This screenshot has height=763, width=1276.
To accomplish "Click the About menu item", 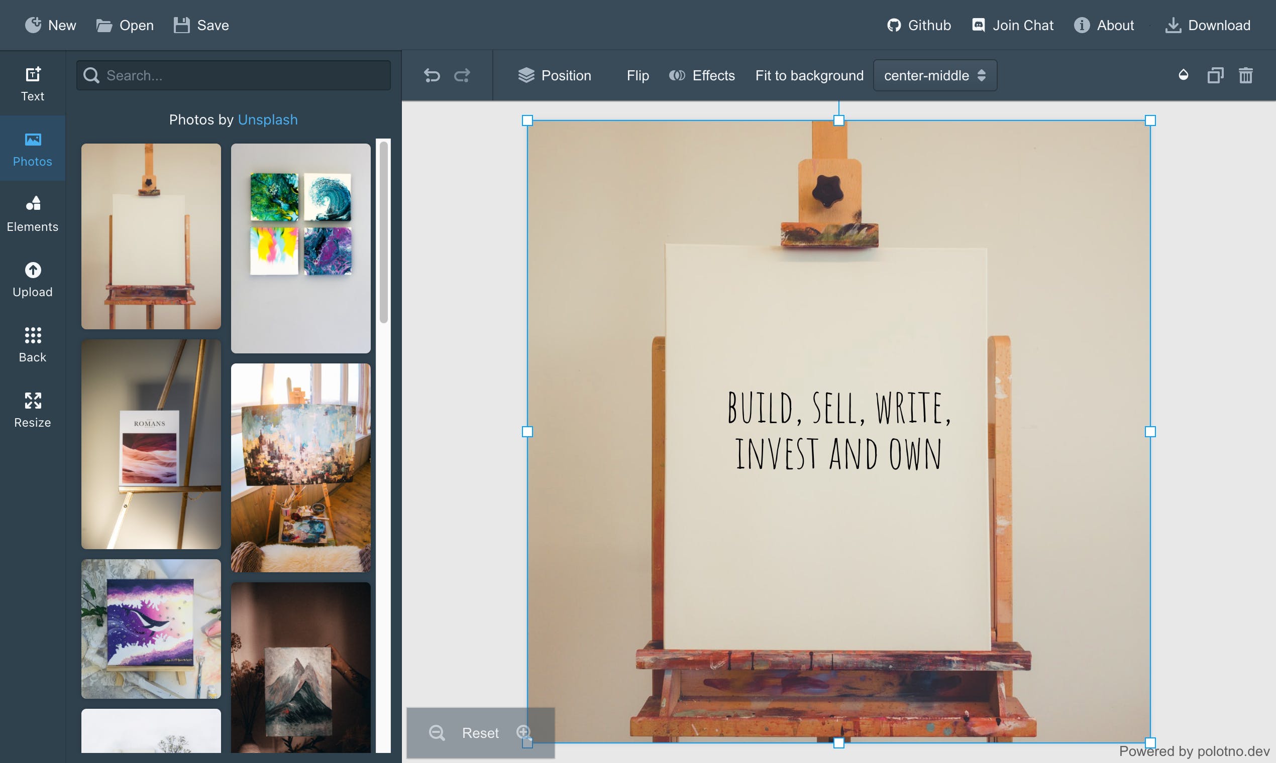I will pos(1104,25).
